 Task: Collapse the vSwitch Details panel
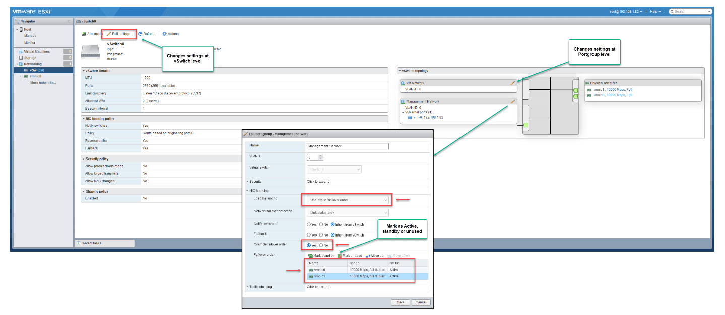coord(83,71)
